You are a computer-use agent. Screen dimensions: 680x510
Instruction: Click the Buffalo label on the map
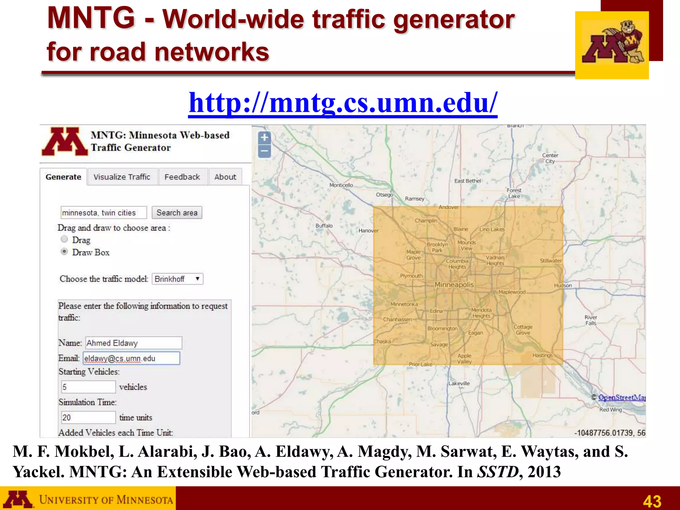coord(324,225)
